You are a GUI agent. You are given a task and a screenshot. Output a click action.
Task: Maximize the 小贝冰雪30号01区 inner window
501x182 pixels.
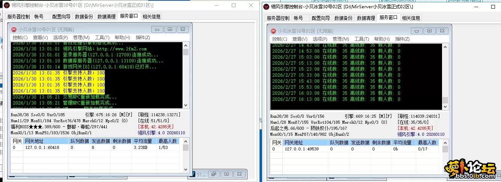click(x=170, y=29)
